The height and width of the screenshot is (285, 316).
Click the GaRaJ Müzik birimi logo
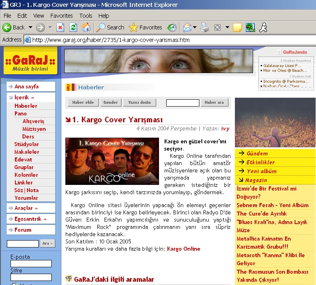30,61
